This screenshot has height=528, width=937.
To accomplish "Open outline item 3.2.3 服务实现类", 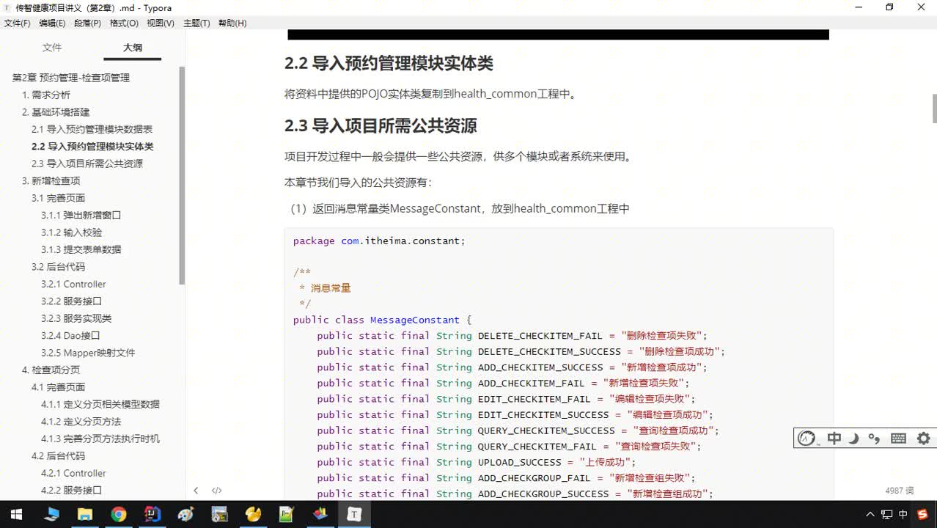I will (x=76, y=318).
